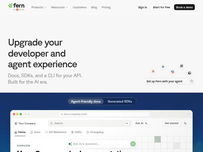Click the Docs, SDKs, and a CLI subtitle

pyautogui.click(x=45, y=79)
